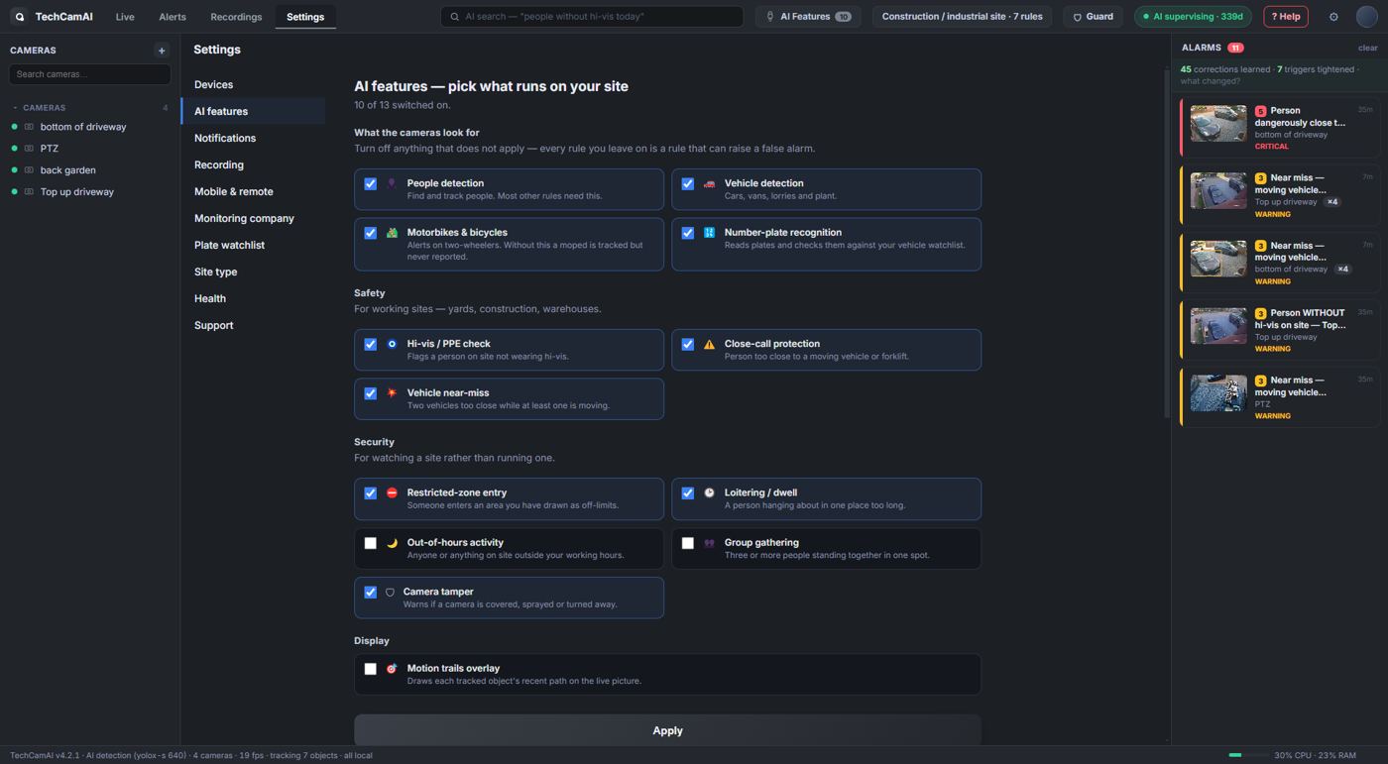Click the TechCamAI logo icon
This screenshot has height=764, width=1388.
coord(19,17)
